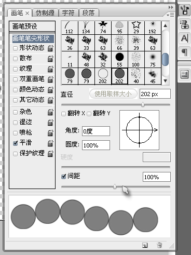
Task: Open the Character panel dock icon
Action: point(184,38)
